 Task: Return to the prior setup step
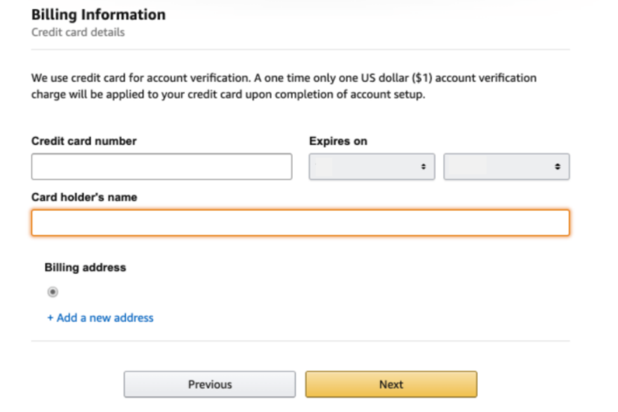pos(209,384)
